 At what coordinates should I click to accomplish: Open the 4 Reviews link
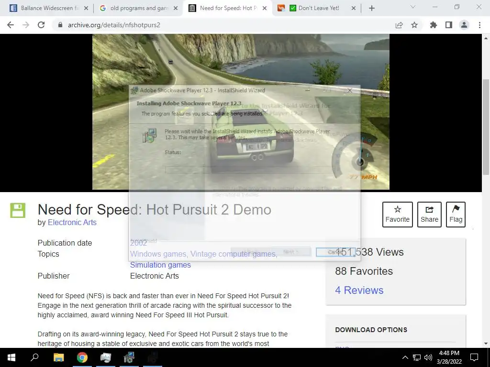(x=359, y=290)
